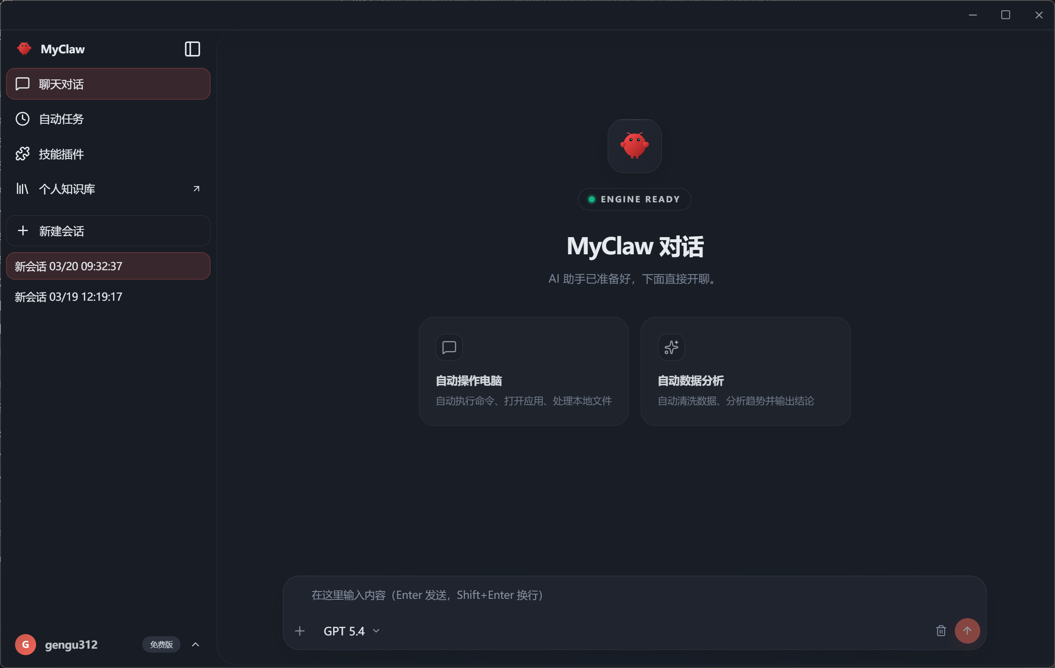Click the gengu312 user avatar
This screenshot has width=1055, height=668.
(x=25, y=644)
